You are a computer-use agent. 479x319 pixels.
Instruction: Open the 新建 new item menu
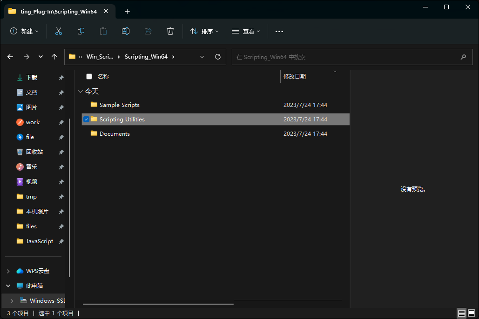tap(24, 31)
